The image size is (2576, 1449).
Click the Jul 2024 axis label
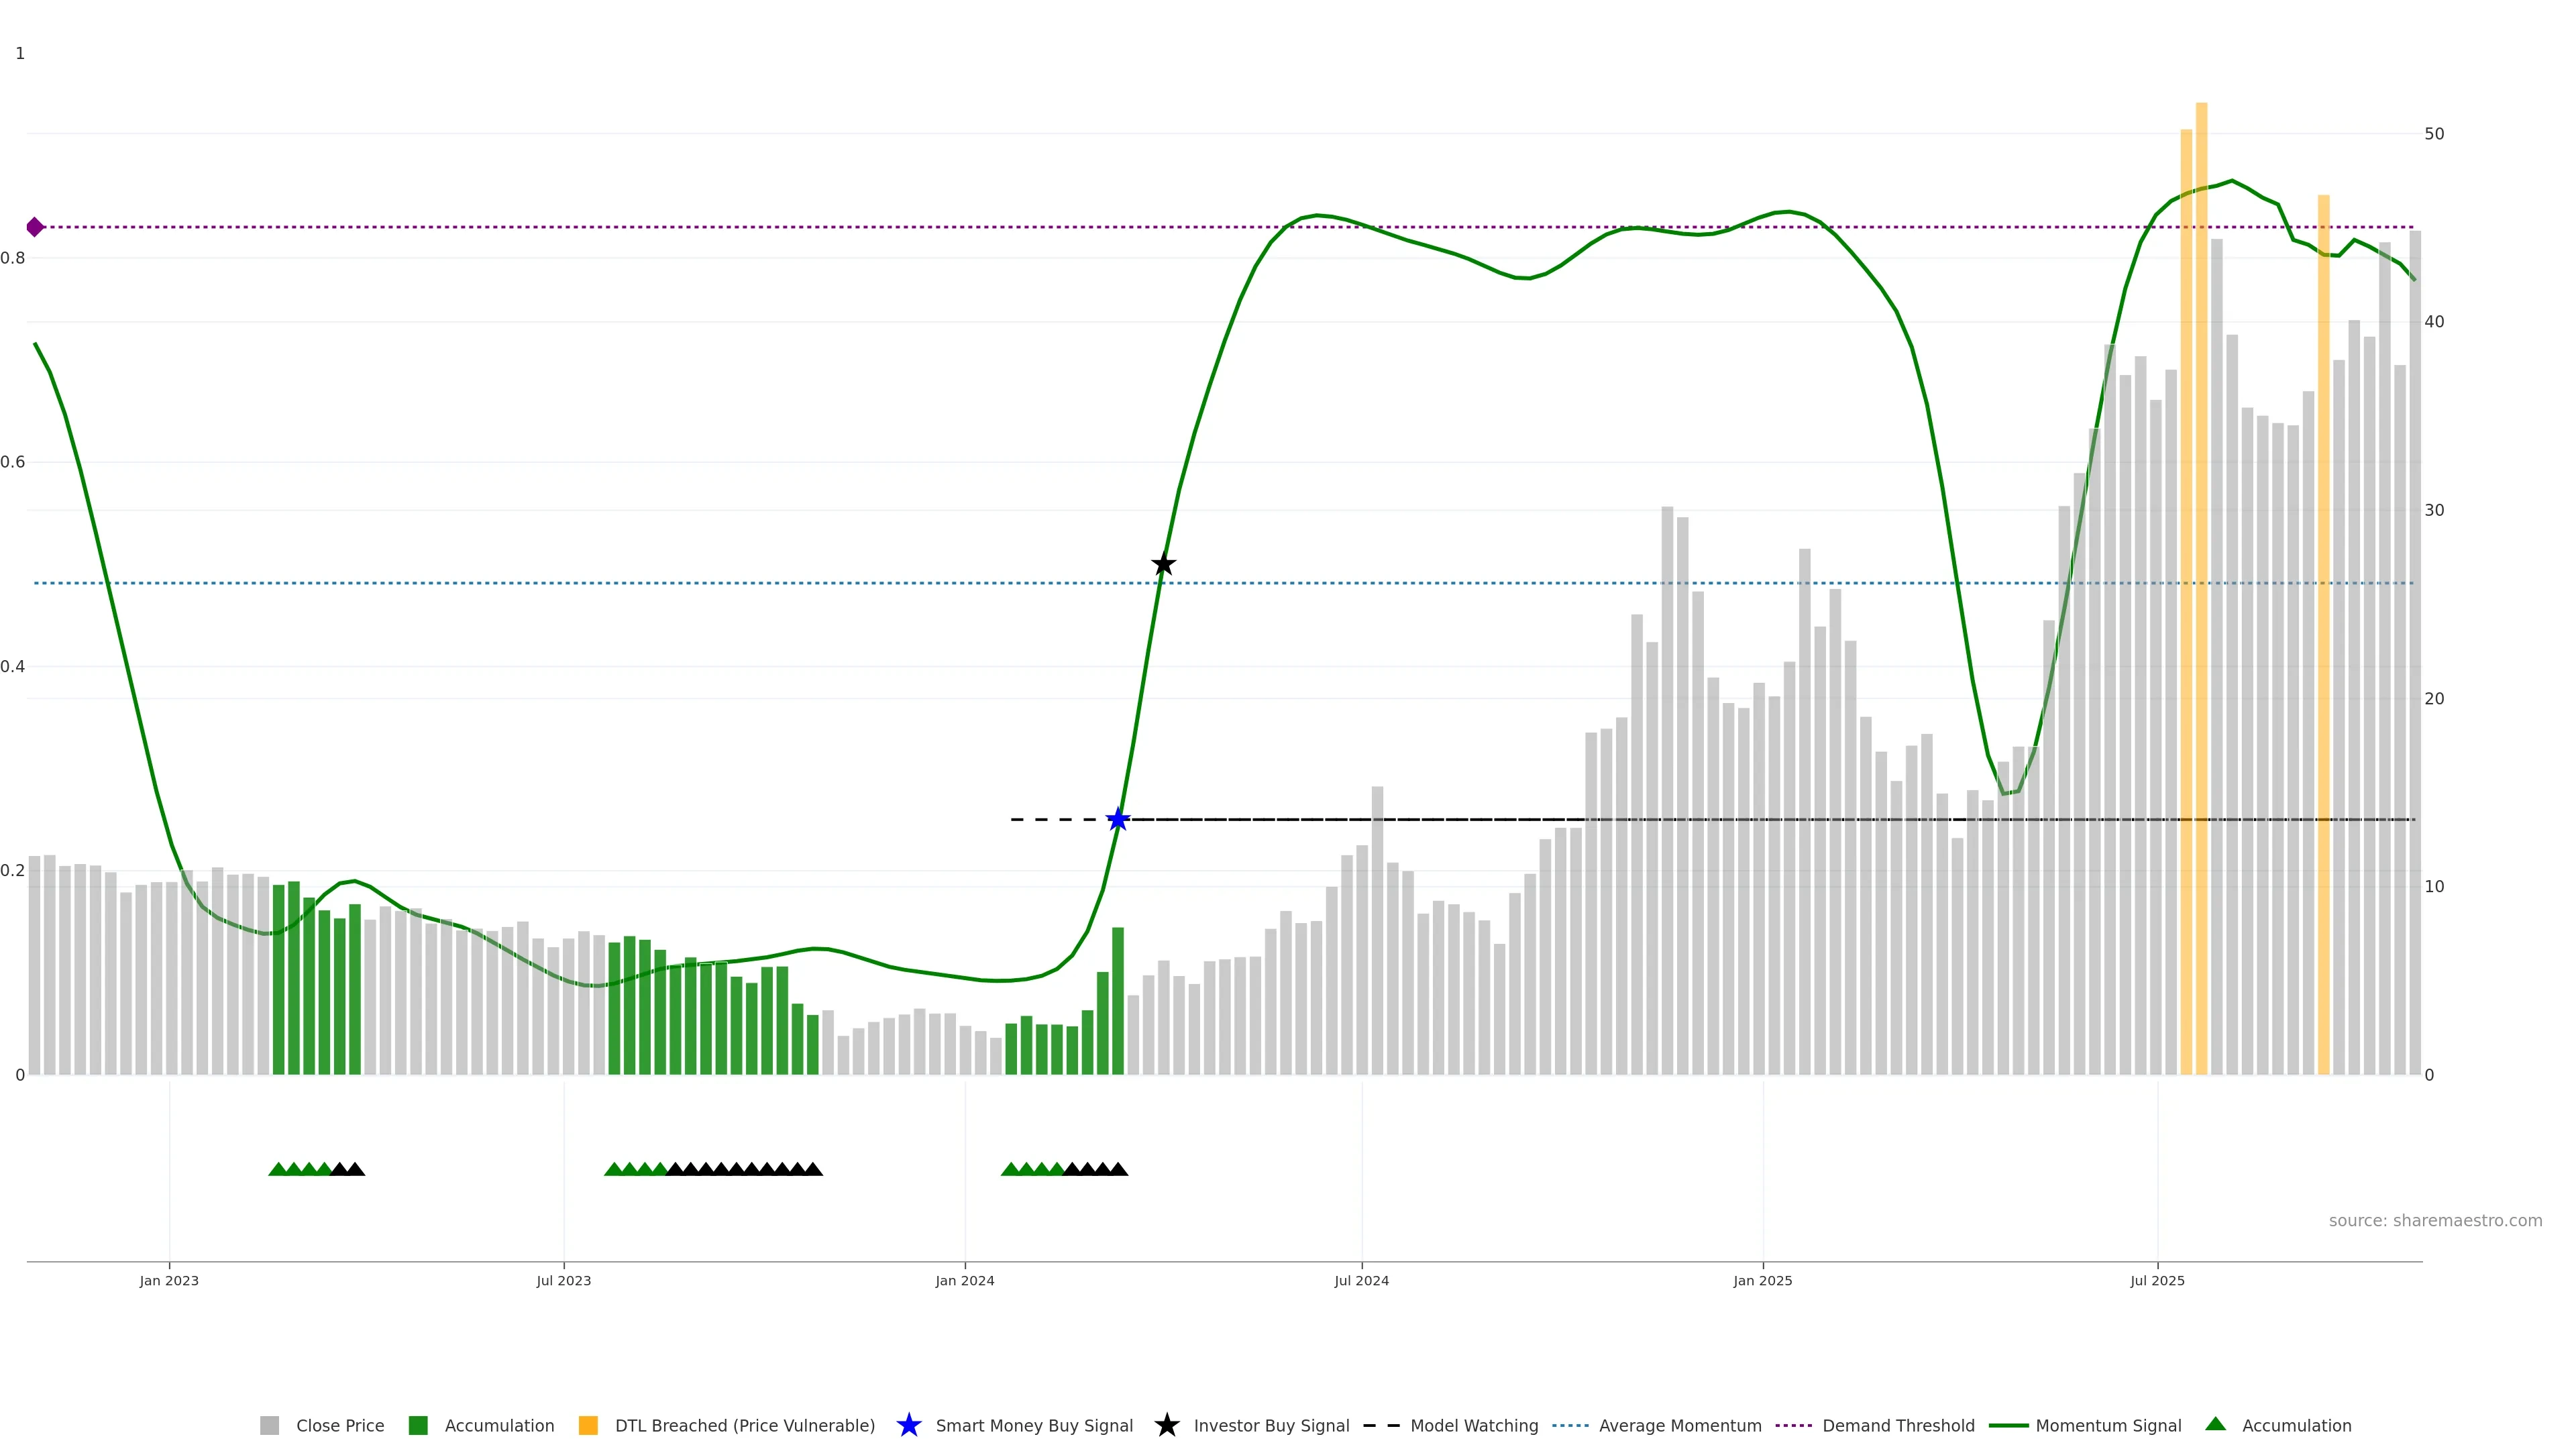pos(1361,1280)
